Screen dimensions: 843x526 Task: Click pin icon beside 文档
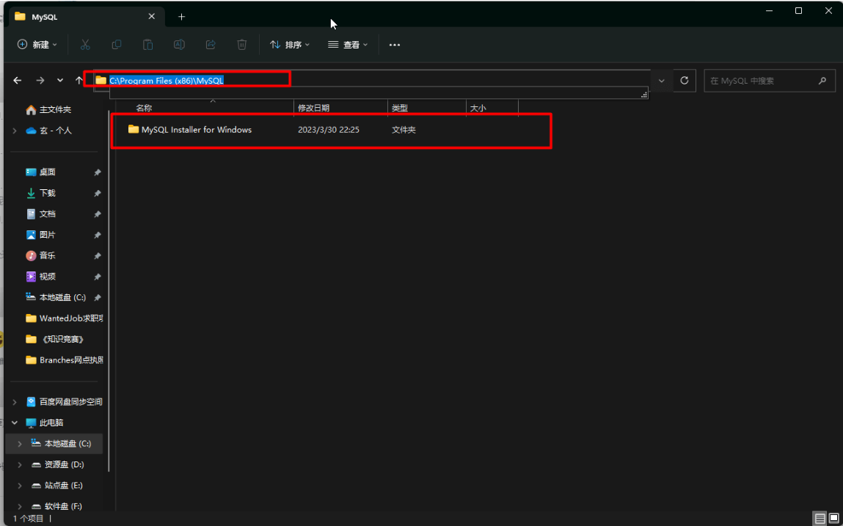click(98, 214)
